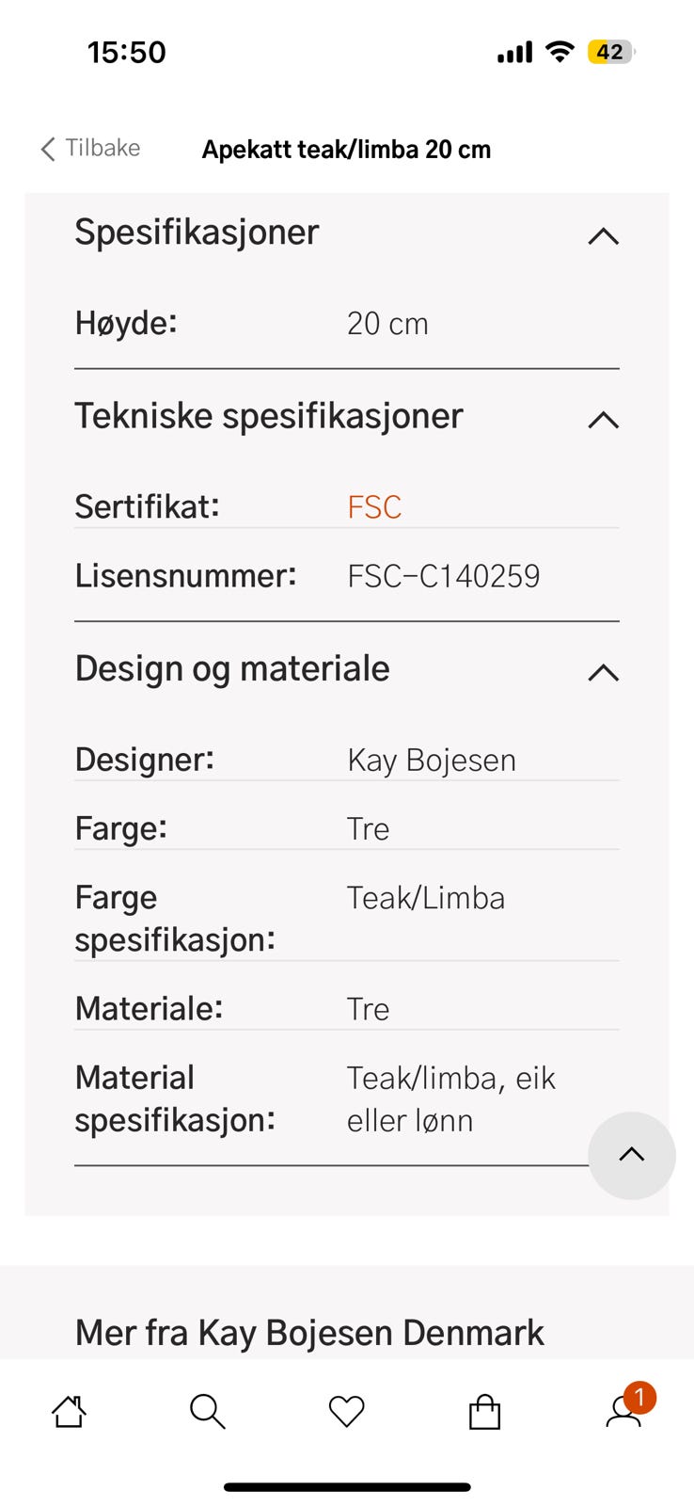The image size is (694, 1506).
Task: Open the profile icon with notification badge
Action: point(624,1411)
